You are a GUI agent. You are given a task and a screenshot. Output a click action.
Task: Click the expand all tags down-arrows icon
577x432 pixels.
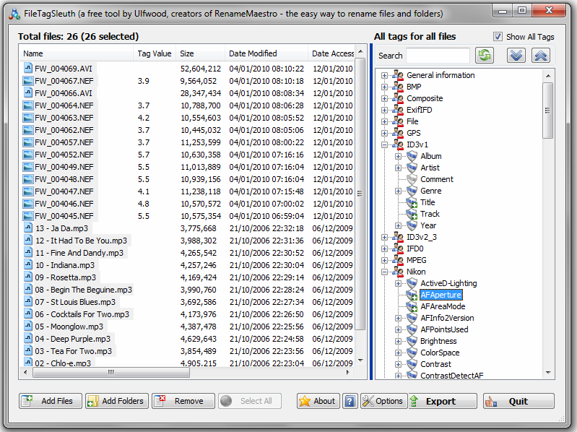click(516, 56)
